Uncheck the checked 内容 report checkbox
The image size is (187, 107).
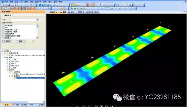click(4, 28)
